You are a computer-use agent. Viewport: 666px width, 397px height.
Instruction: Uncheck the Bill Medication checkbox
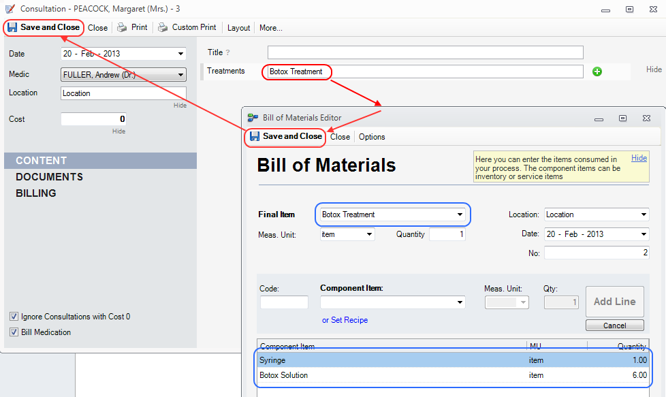[x=14, y=332]
